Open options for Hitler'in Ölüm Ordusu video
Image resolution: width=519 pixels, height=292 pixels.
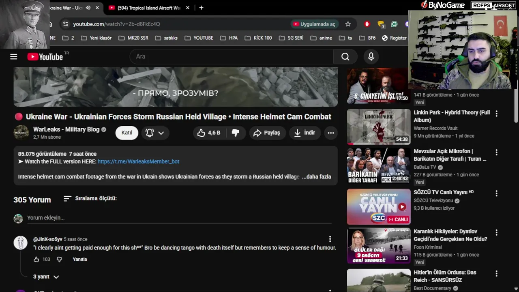496,273
